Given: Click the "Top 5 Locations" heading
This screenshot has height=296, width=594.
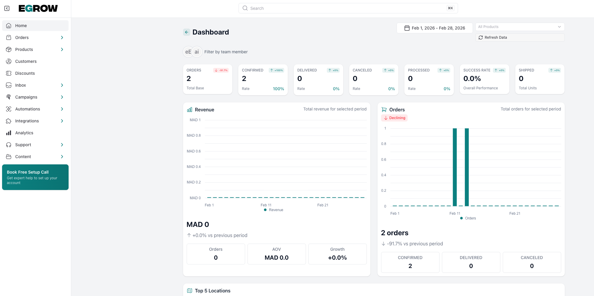Looking at the screenshot, I should pos(213,291).
